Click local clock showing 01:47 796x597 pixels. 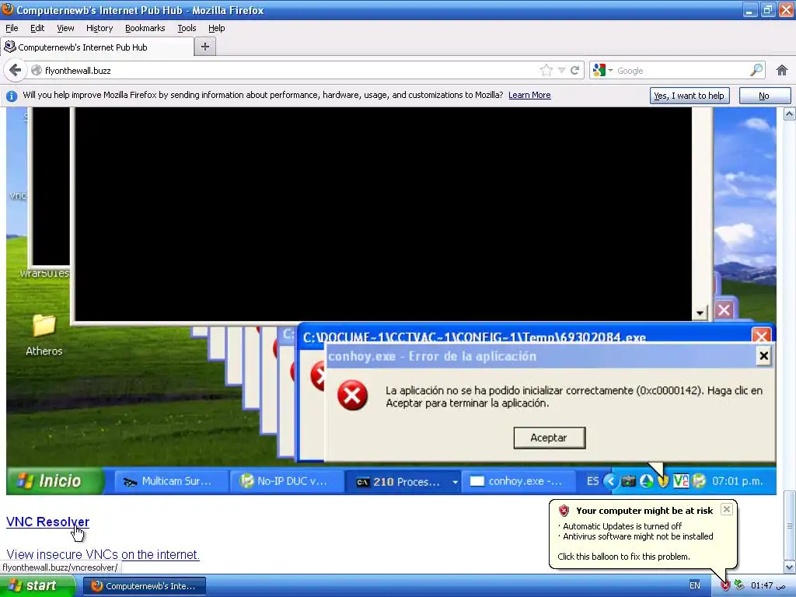769,585
